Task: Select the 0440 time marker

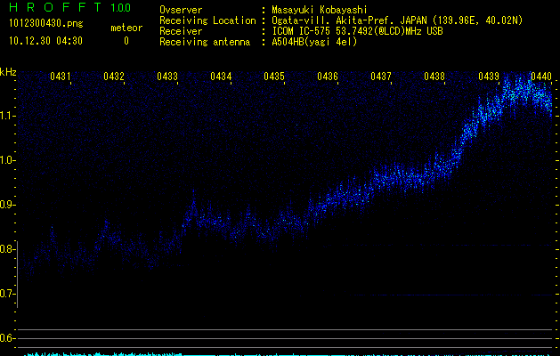Action: coord(540,77)
